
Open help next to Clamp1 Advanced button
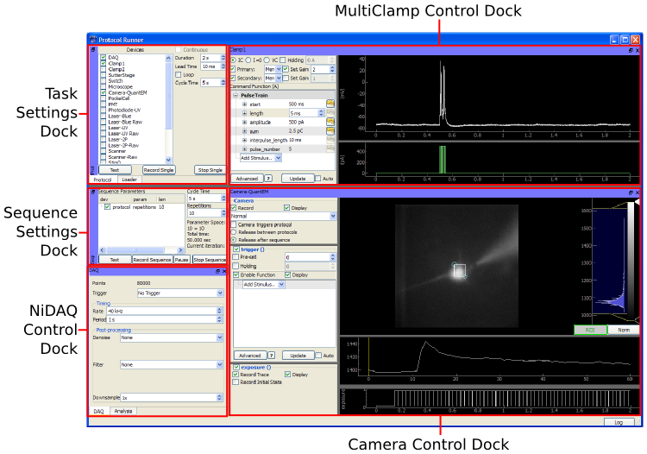coord(268,179)
